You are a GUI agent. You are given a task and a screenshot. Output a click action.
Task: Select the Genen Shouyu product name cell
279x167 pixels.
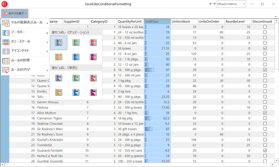49,102
